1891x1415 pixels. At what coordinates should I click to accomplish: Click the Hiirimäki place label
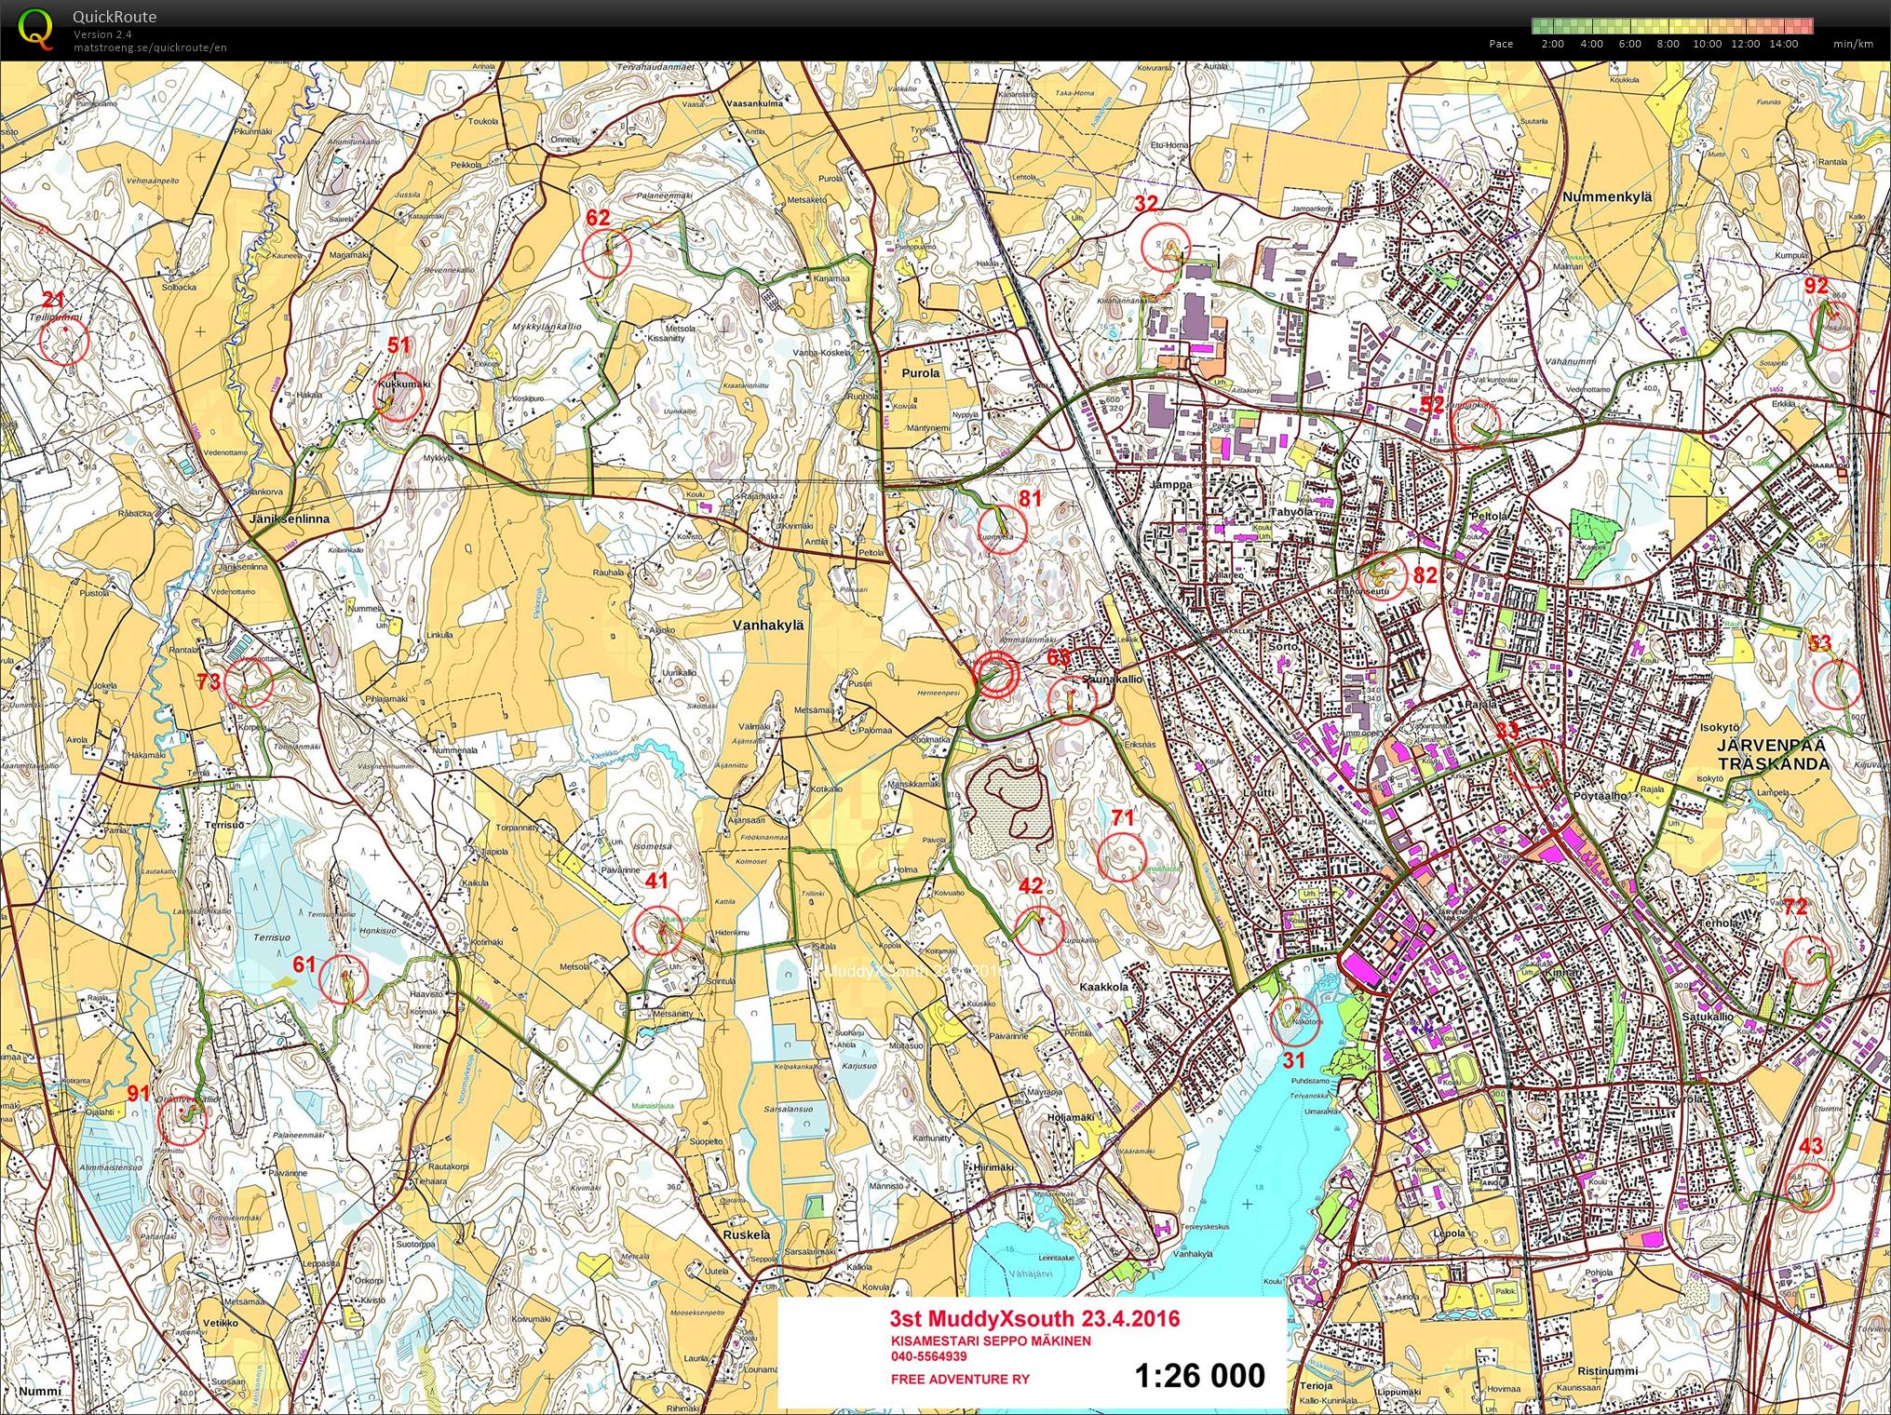[x=992, y=1166]
